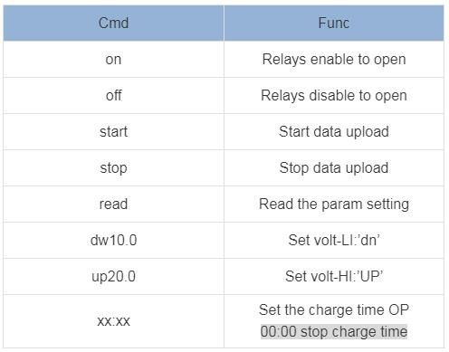
Task: Select the 'on' command cell
Action: click(113, 59)
